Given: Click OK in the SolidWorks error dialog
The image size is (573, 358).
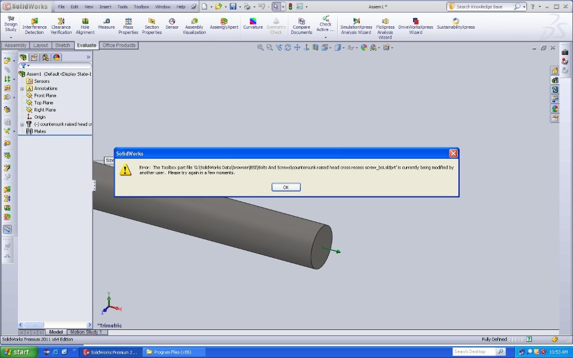Looking at the screenshot, I should tap(286, 187).
